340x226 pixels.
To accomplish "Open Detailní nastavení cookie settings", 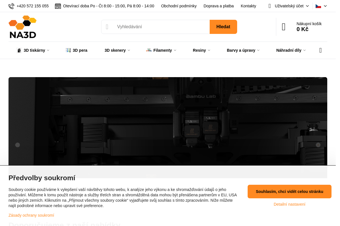I will point(290,204).
